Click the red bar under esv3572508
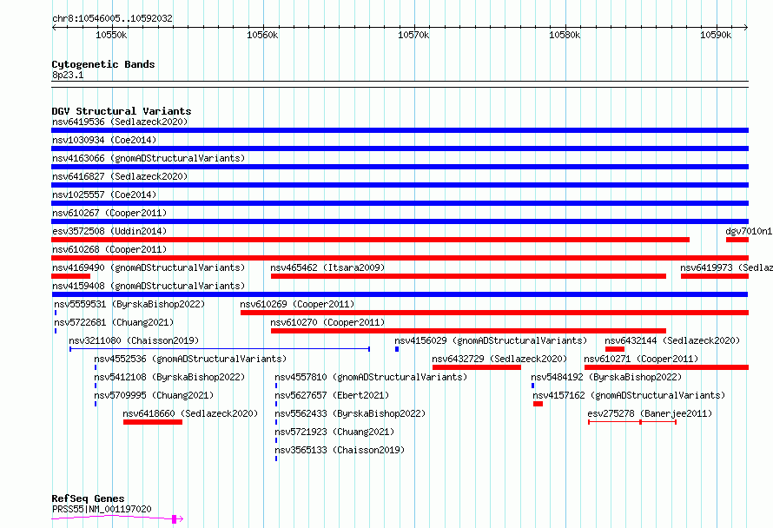 (370, 240)
